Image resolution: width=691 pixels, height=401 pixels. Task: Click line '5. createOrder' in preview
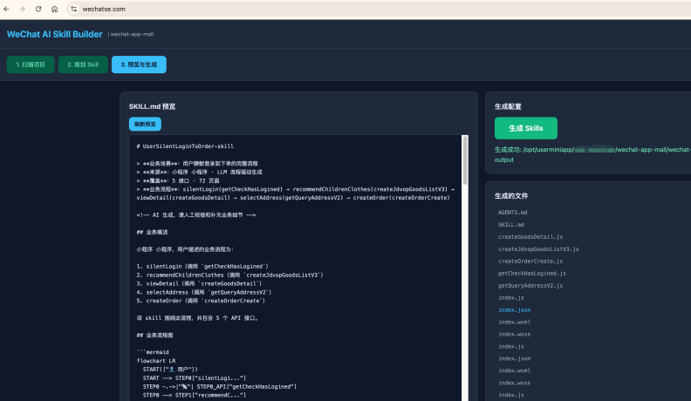tap(201, 301)
